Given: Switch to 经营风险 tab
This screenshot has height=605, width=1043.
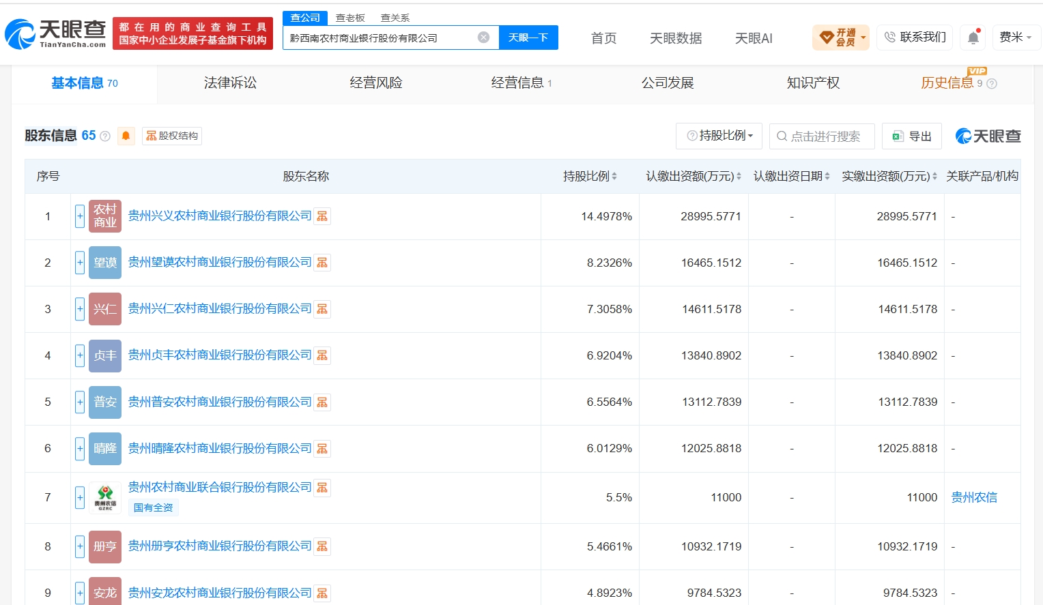Looking at the screenshot, I should coord(376,83).
